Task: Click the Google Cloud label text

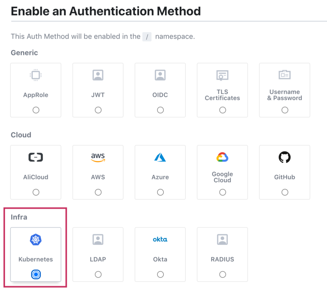Action: (x=223, y=177)
